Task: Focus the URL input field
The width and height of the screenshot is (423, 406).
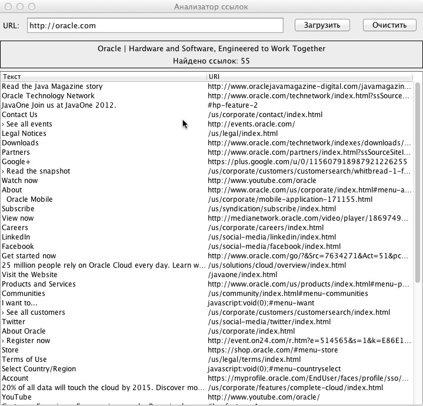Action: [155, 25]
